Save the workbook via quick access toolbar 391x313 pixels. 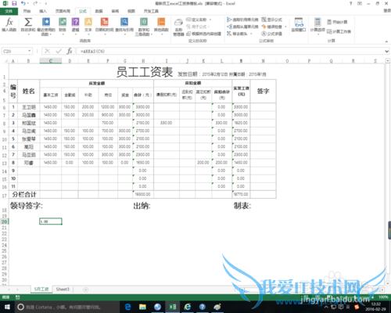(14, 3)
